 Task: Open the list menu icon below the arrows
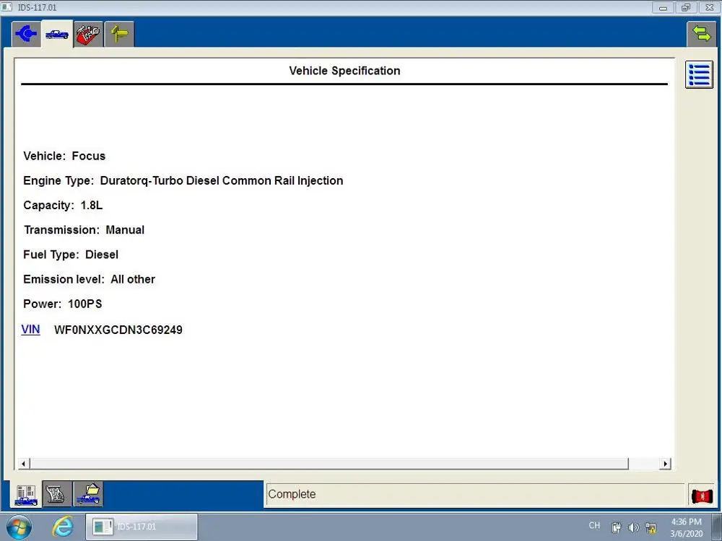coord(698,74)
